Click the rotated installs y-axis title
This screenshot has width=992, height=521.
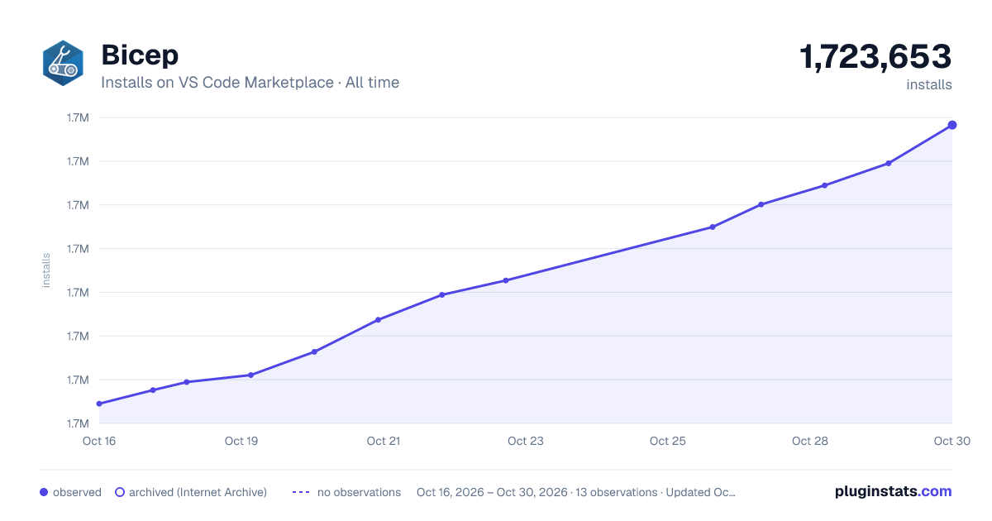46,270
